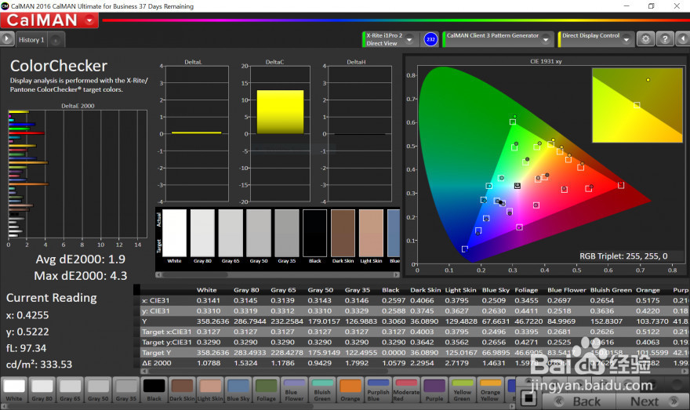Expand the X-Rite i1Pro 2 meter dropdown
Image resolution: width=690 pixels, height=410 pixels.
409,40
